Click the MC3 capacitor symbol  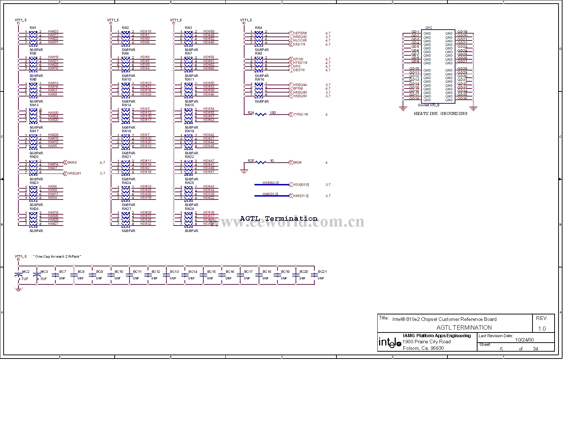[x=37, y=275]
